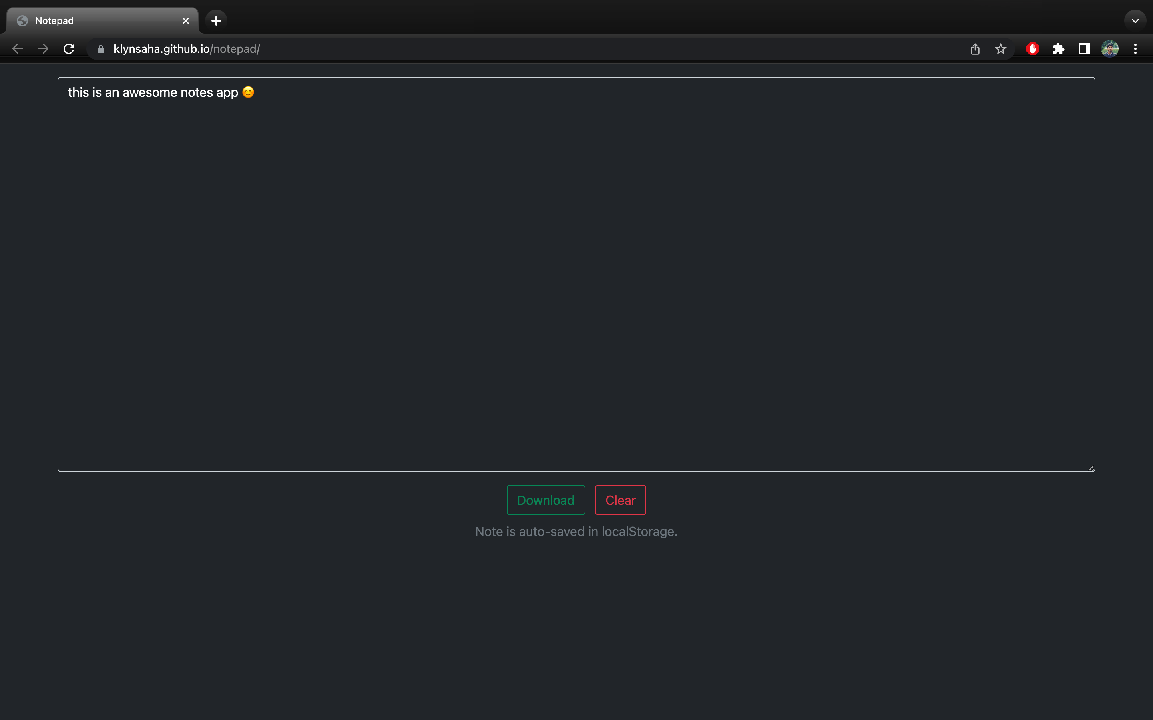Click the textarea resize handle
This screenshot has width=1153, height=720.
1091,467
